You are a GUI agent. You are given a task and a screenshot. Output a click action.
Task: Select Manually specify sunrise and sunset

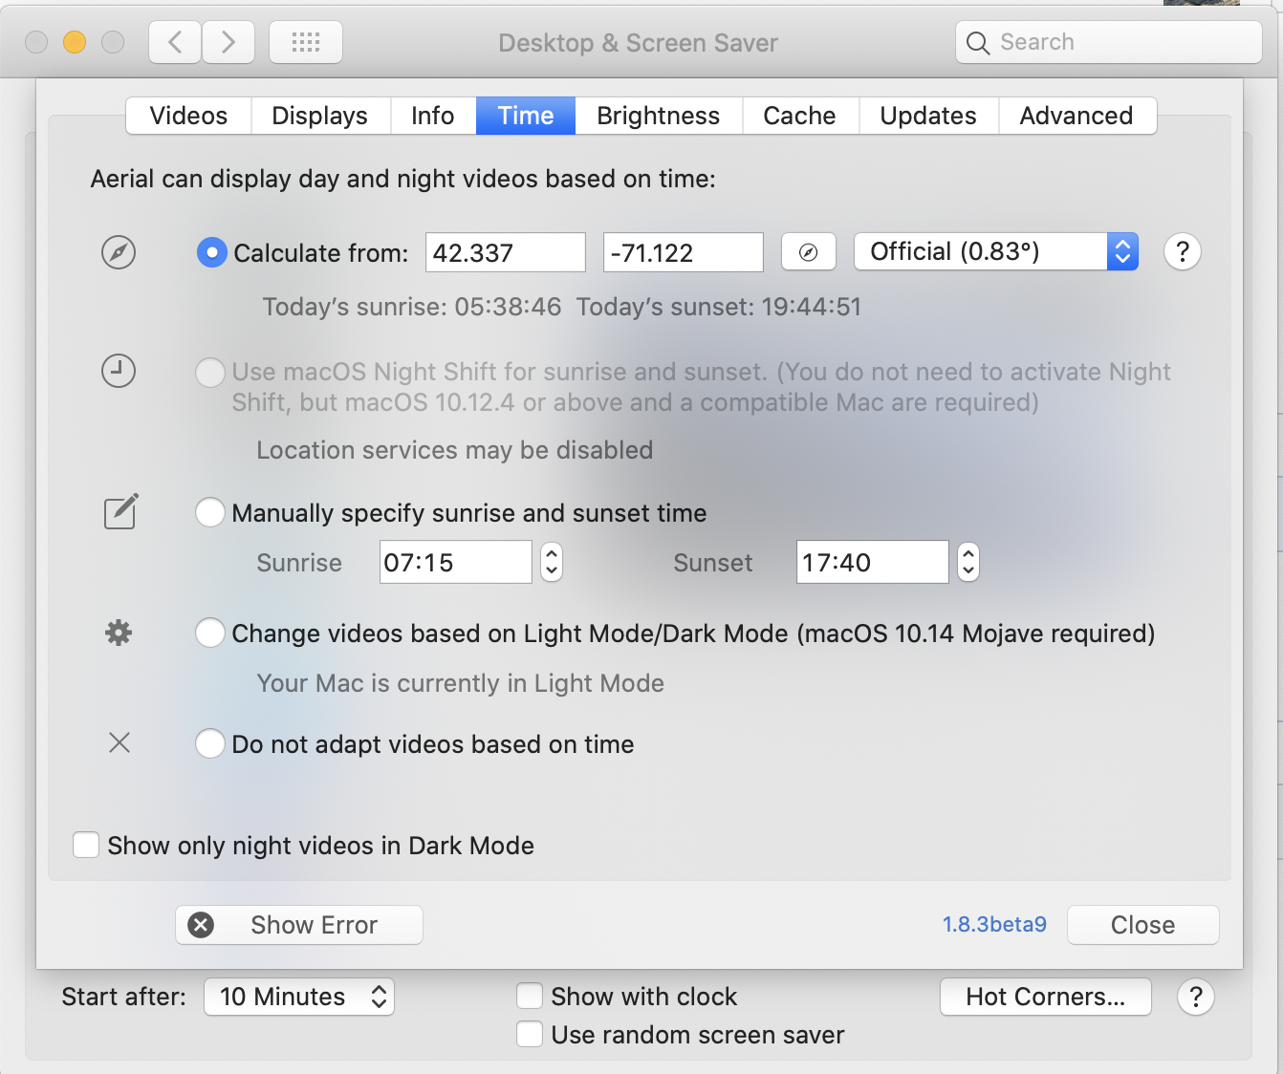pyautogui.click(x=210, y=512)
